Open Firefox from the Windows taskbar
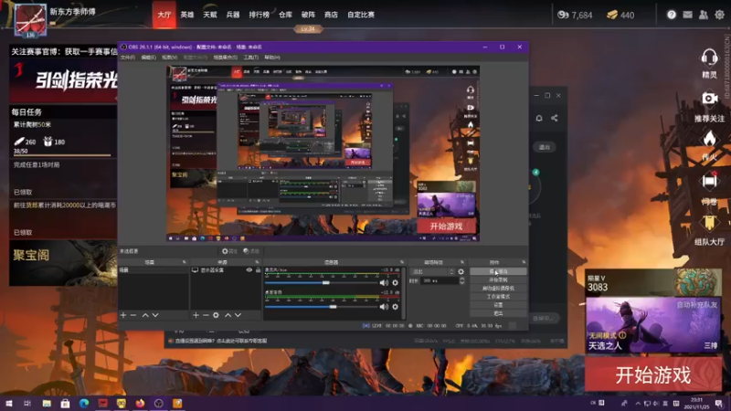The height and width of the screenshot is (411, 731). click(140, 403)
